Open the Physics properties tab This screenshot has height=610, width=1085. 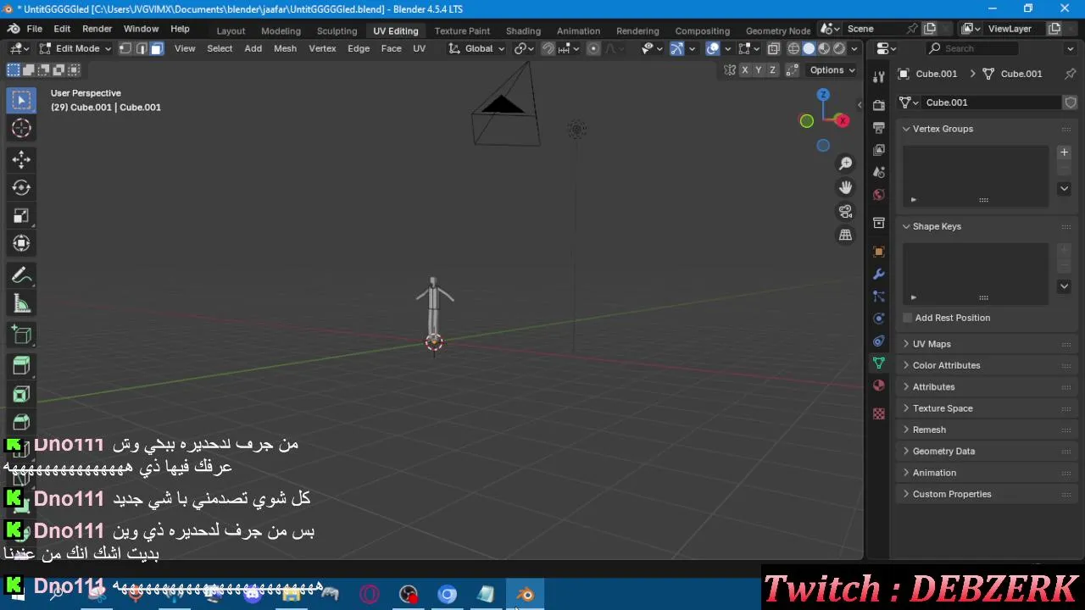879,318
